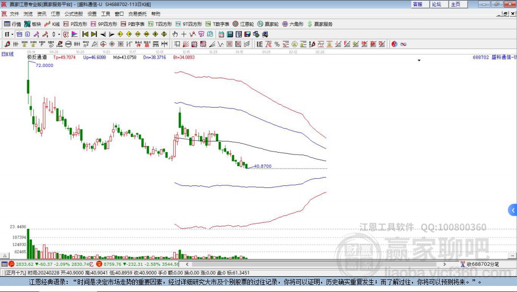Jump to last bar with skip-end icon
This screenshot has height=292, width=517.
(x=94, y=34)
